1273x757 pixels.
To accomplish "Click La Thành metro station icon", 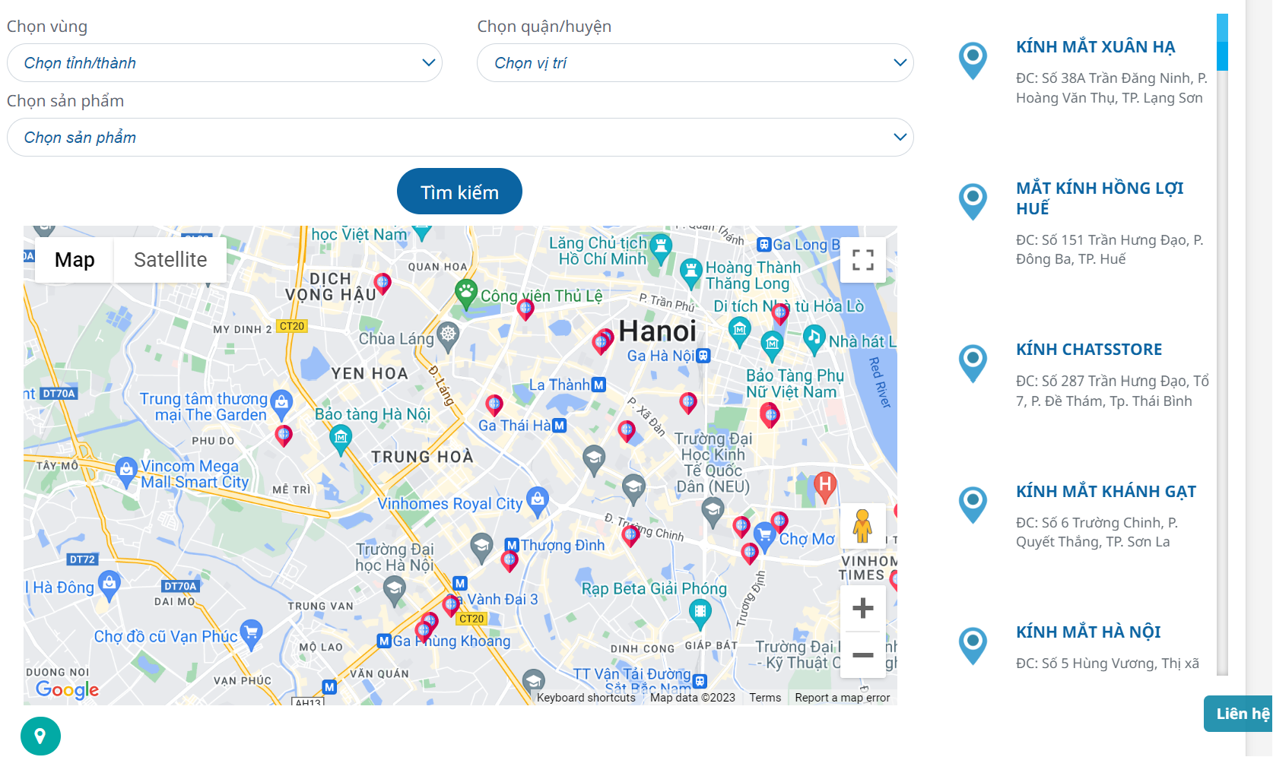I will (599, 385).
